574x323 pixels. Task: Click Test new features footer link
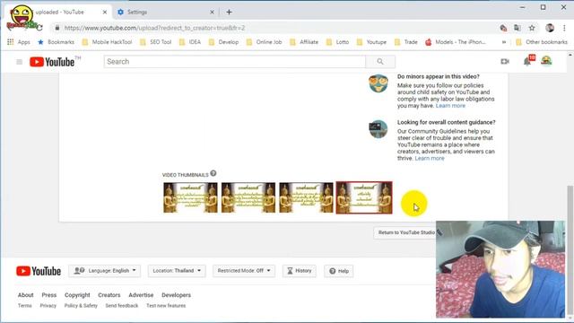pyautogui.click(x=166, y=305)
